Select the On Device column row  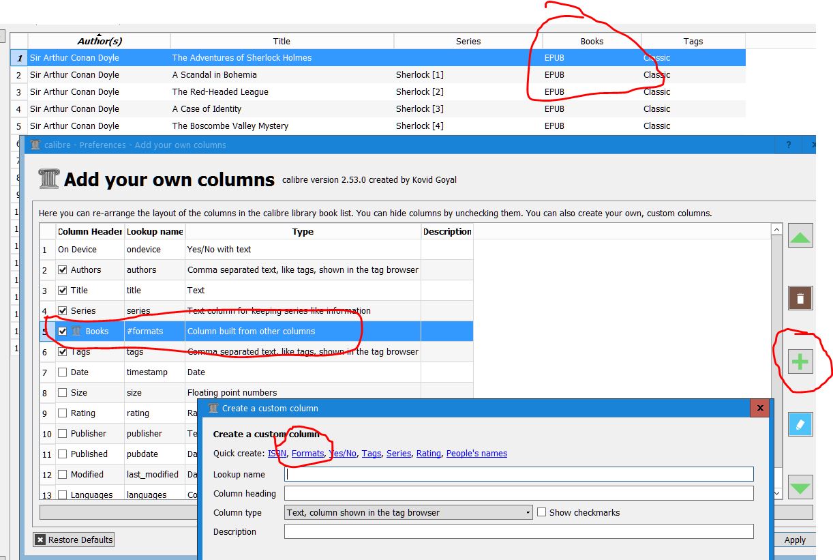(256, 250)
